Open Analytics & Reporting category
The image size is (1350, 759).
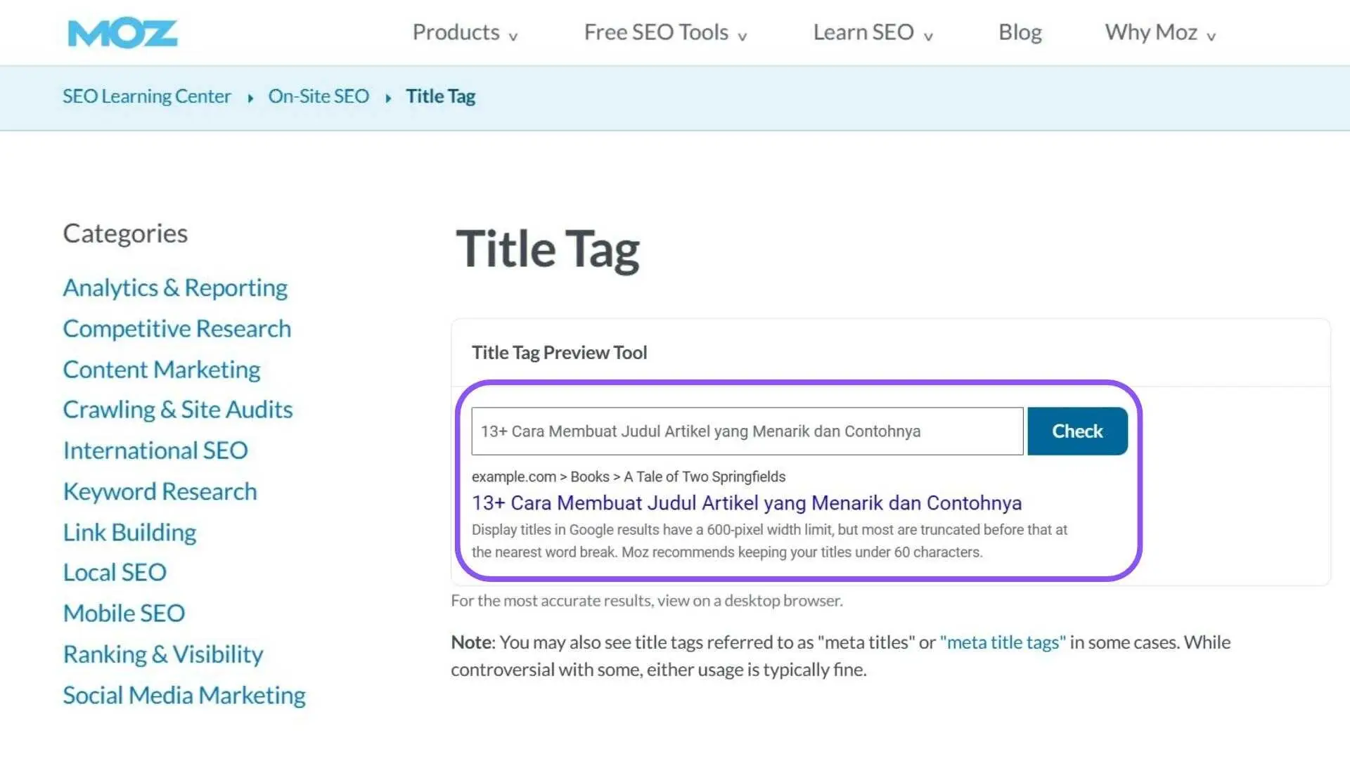pos(175,288)
